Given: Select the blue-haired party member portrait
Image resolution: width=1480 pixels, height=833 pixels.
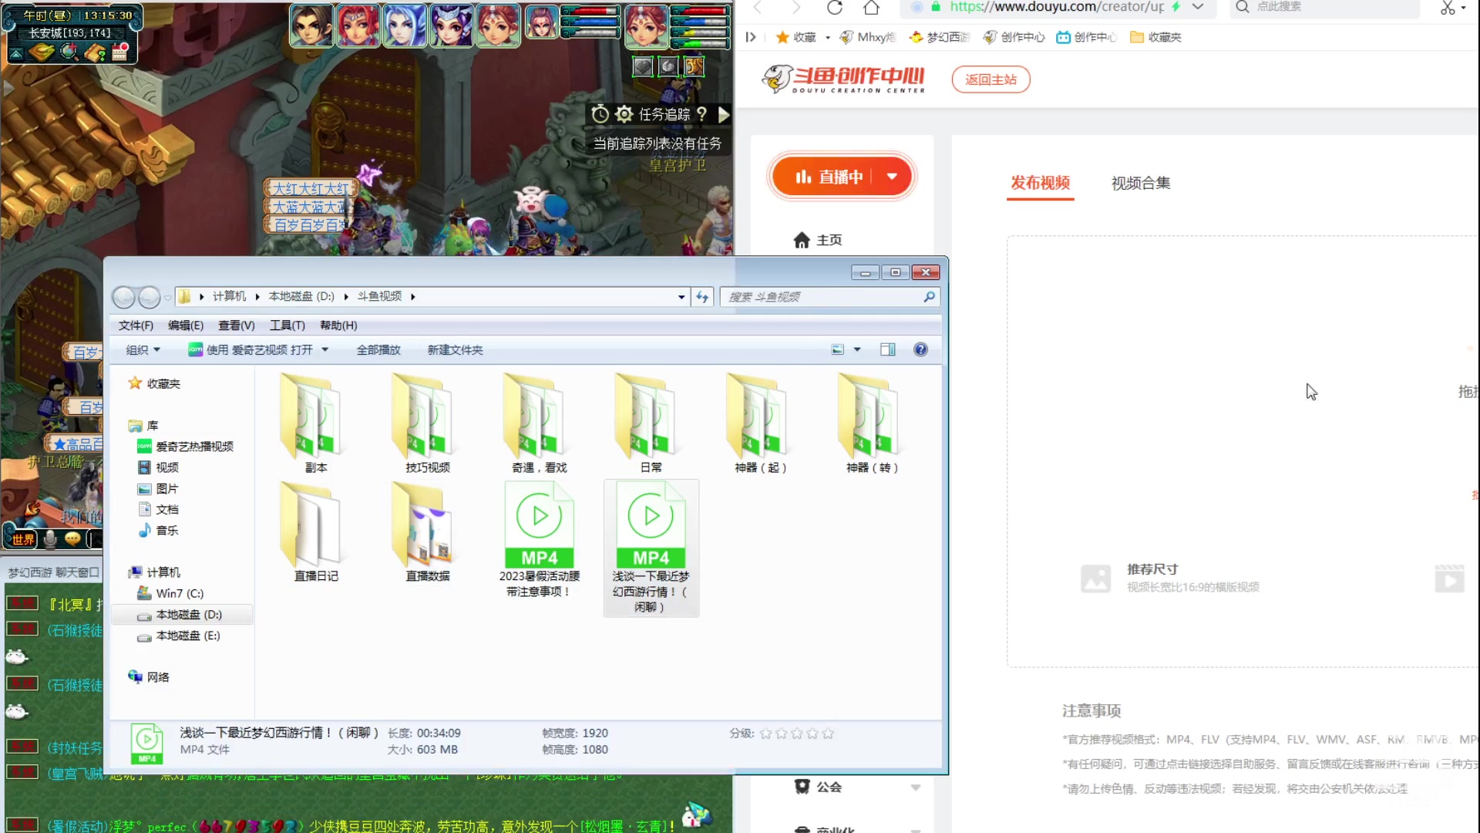Looking at the screenshot, I should (405, 25).
